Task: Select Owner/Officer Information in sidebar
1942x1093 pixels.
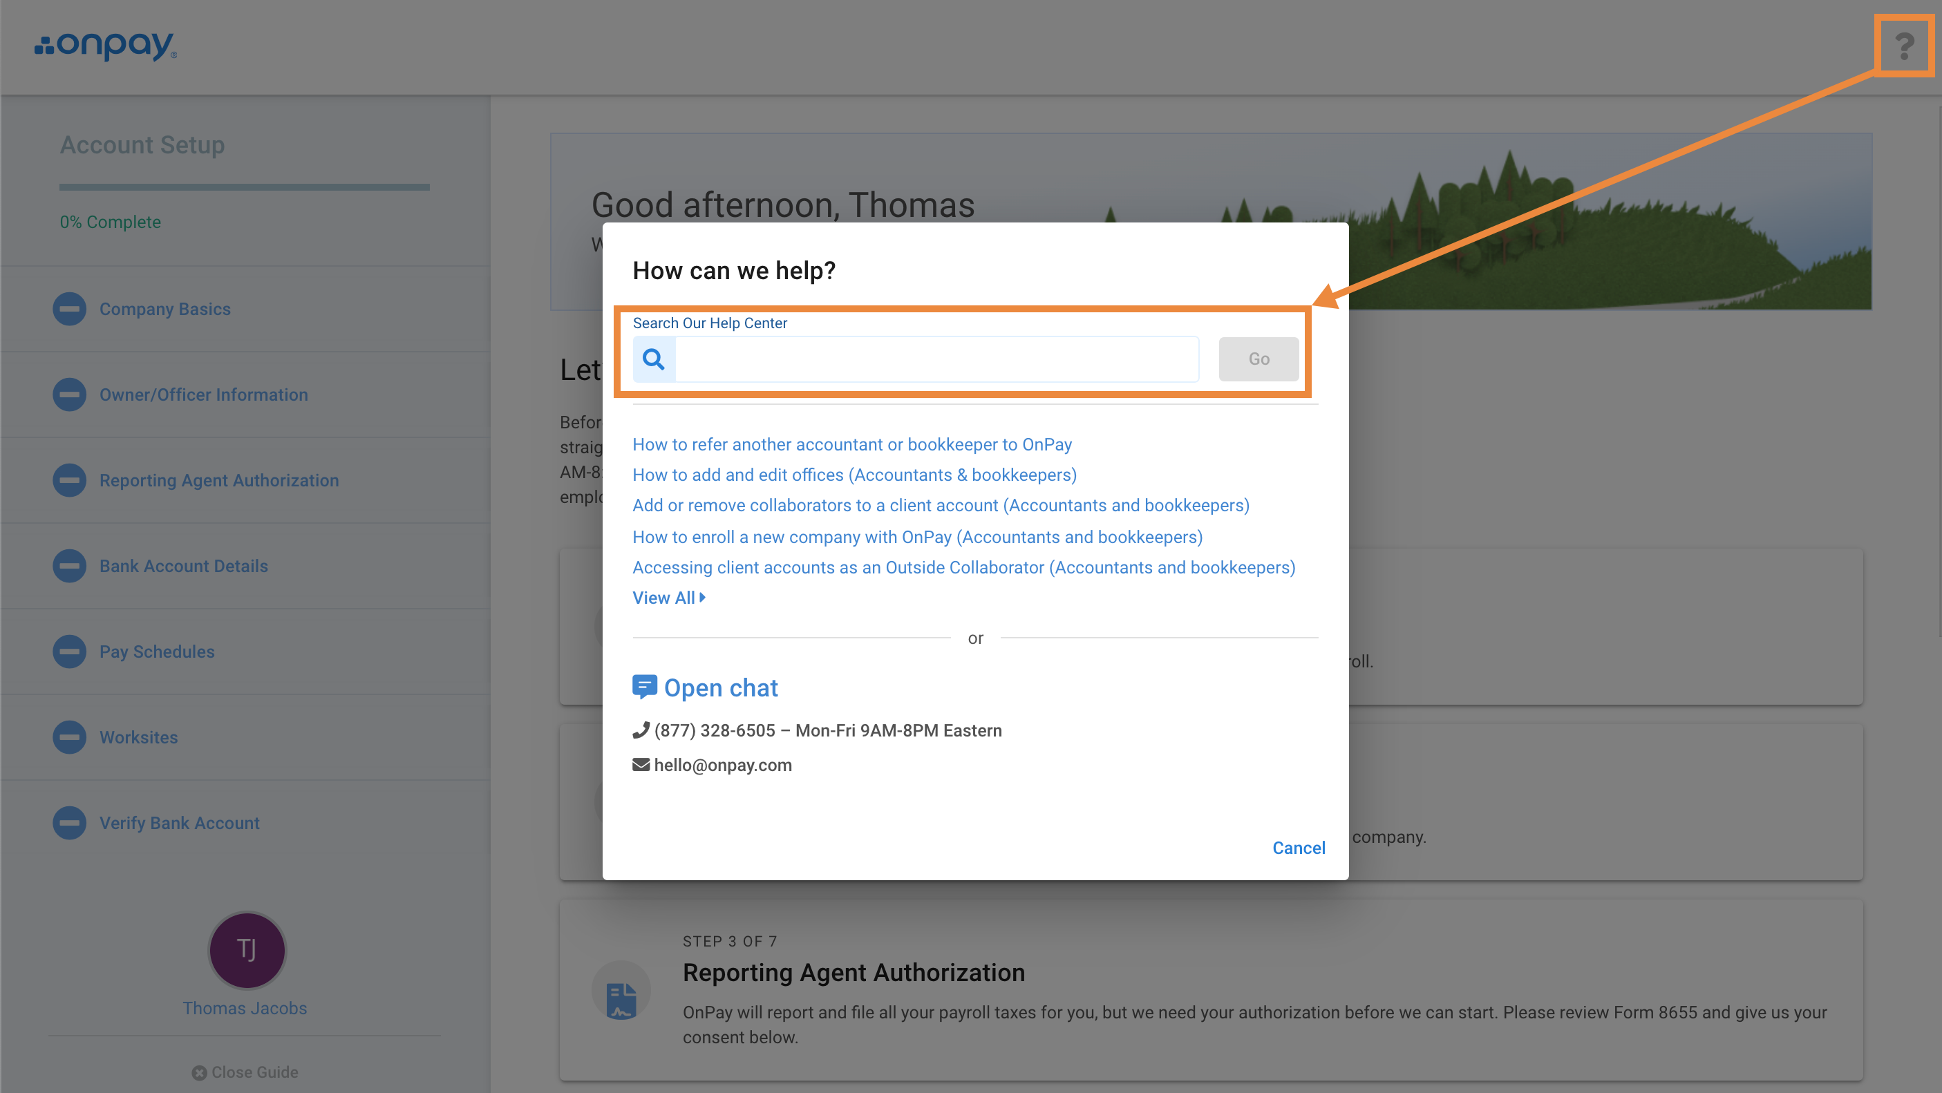Action: point(204,395)
